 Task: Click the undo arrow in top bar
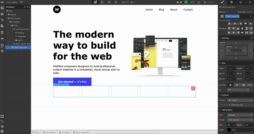click(178, 2)
